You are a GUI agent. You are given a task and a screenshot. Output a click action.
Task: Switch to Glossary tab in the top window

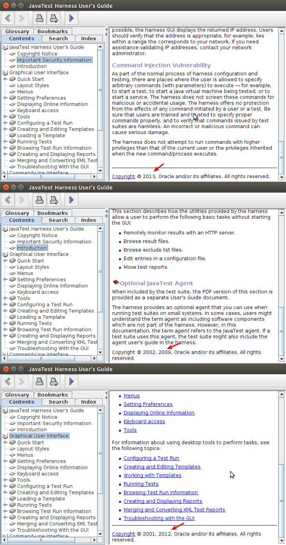click(x=17, y=32)
